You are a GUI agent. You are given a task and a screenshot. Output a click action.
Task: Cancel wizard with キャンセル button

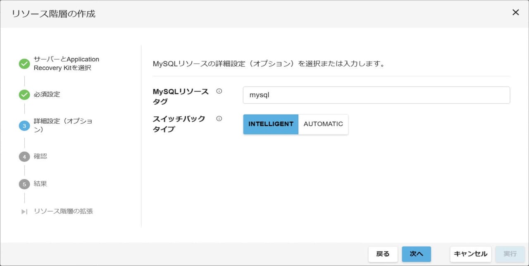(471, 254)
